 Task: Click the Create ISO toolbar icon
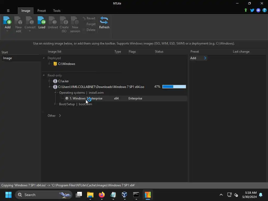(64, 20)
